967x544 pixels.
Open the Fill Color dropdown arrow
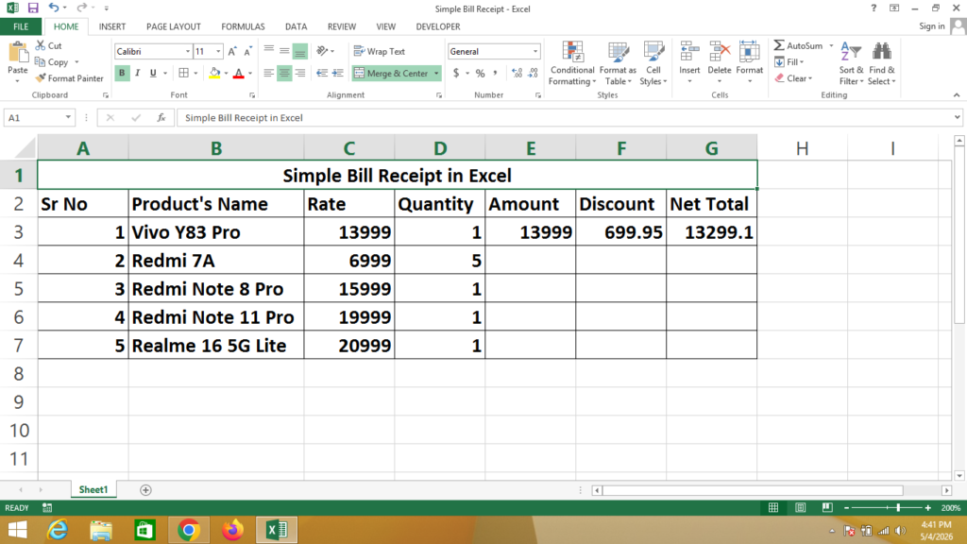coord(227,73)
